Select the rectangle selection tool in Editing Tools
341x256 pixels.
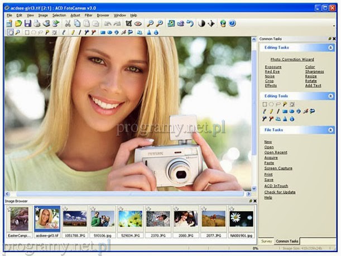pos(265,104)
